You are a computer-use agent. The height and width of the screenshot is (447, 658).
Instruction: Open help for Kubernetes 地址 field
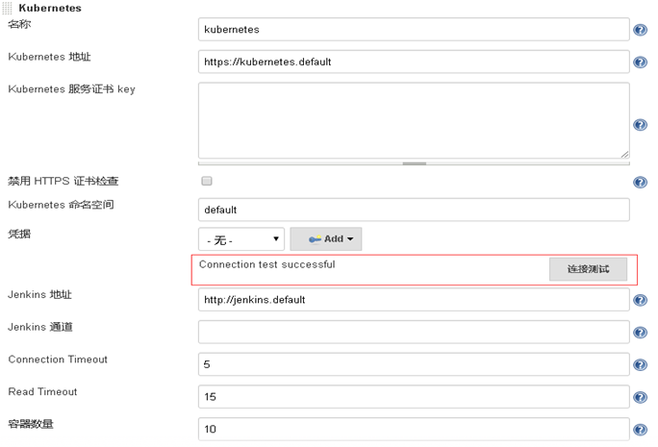coord(640,62)
